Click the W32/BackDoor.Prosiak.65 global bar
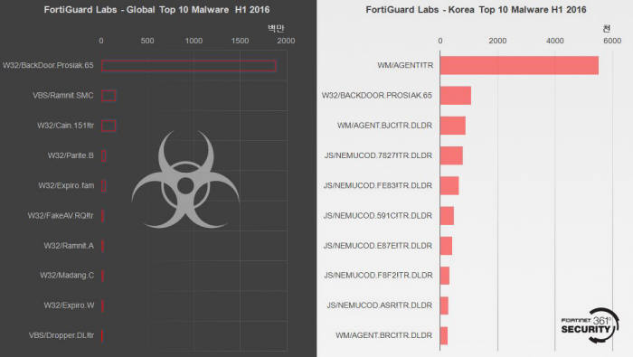Image resolution: width=633 pixels, height=357 pixels. 188,66
